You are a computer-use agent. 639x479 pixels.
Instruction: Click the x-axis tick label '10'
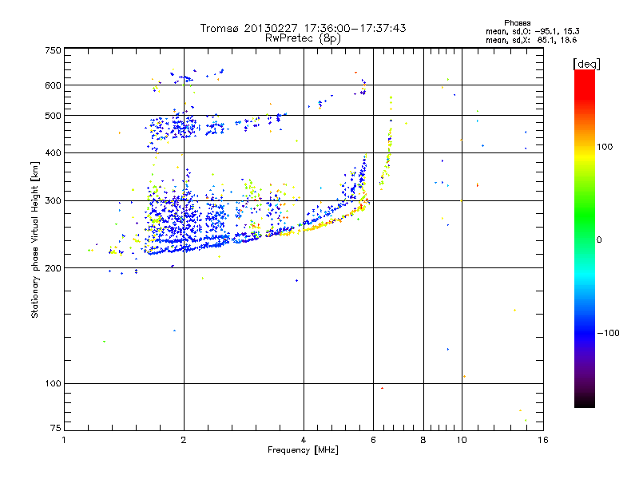462,440
